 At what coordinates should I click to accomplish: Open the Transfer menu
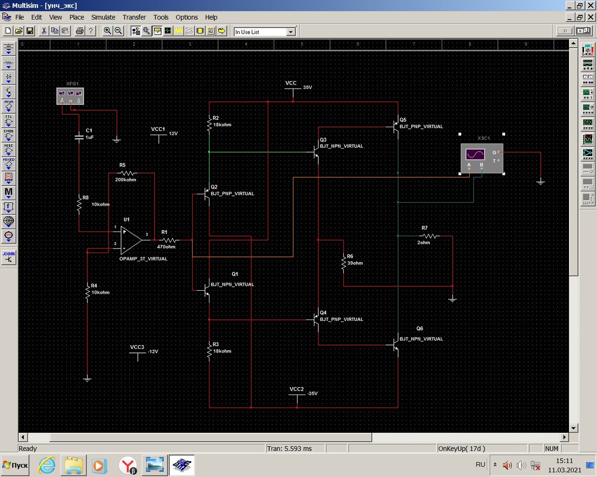pos(134,17)
